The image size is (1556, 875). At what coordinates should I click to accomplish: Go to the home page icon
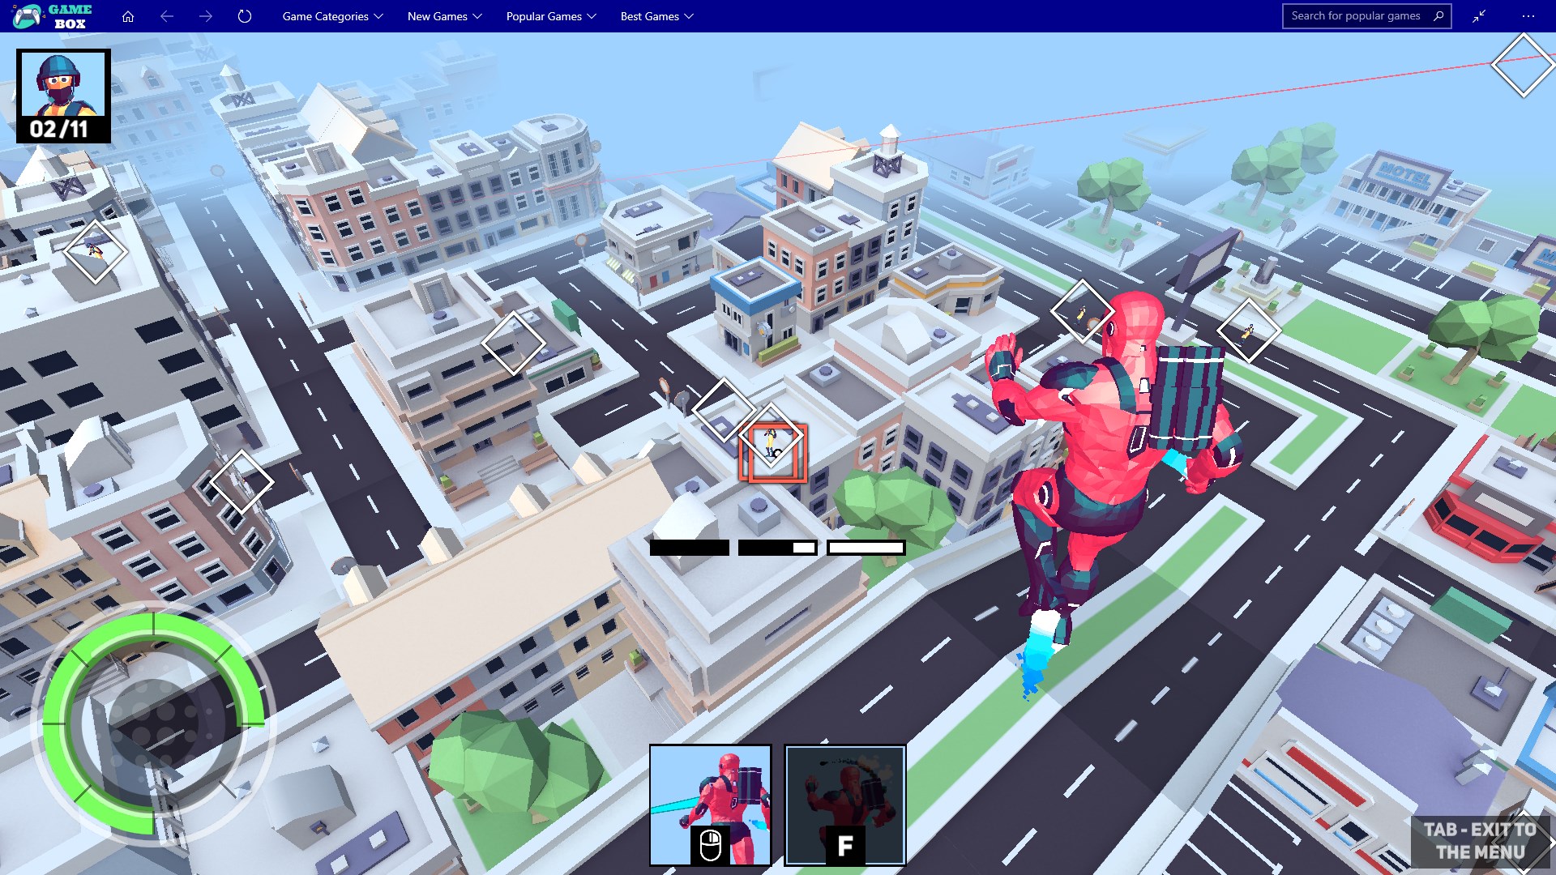pos(128,16)
